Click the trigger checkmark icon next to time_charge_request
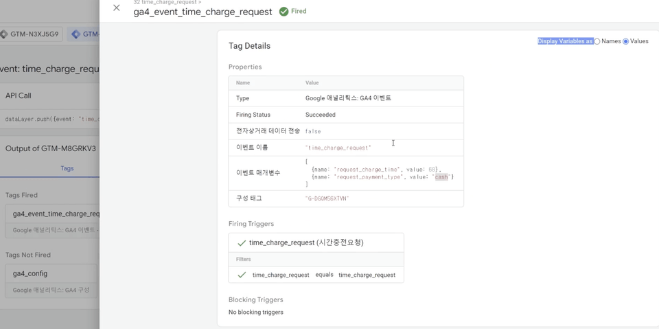 pyautogui.click(x=242, y=243)
